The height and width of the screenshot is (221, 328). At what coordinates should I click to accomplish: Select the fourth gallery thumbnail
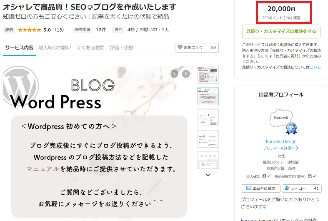coord(208,139)
